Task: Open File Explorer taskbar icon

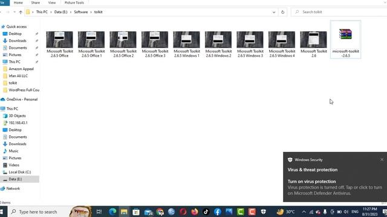Action: pyautogui.click(x=124, y=212)
